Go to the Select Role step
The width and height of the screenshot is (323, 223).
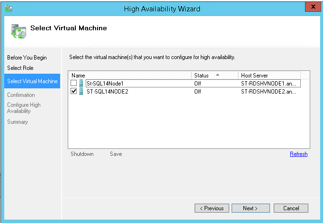(x=20, y=68)
